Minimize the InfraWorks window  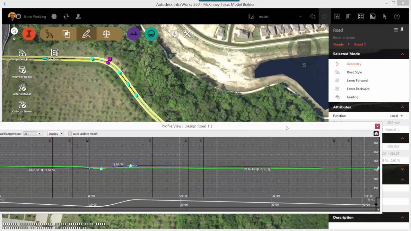tap(386, 4)
